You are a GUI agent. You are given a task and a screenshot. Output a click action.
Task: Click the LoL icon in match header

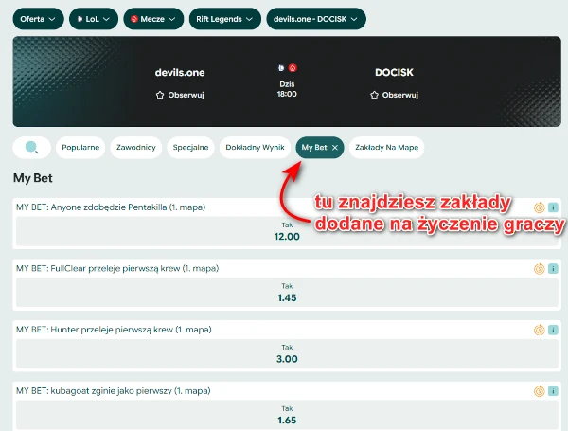click(281, 68)
